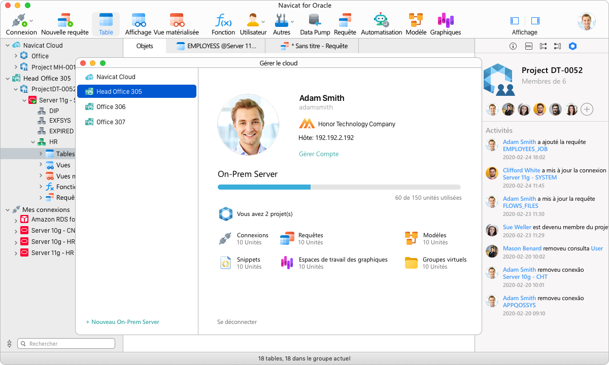Click status bar '18 tables' text
609x365 pixels.
304,358
